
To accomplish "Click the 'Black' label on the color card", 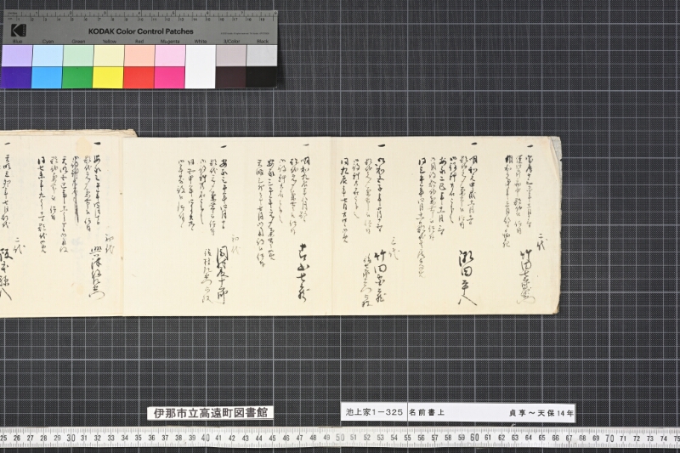I will pos(263,42).
